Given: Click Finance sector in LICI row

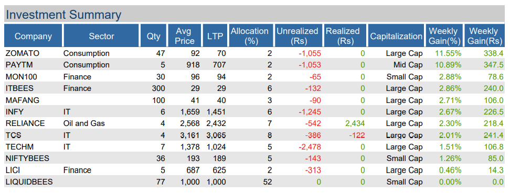Looking at the screenshot, I should (x=77, y=170).
